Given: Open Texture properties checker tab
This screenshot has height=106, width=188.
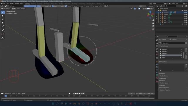Looking at the screenshot, I should point(157,82).
